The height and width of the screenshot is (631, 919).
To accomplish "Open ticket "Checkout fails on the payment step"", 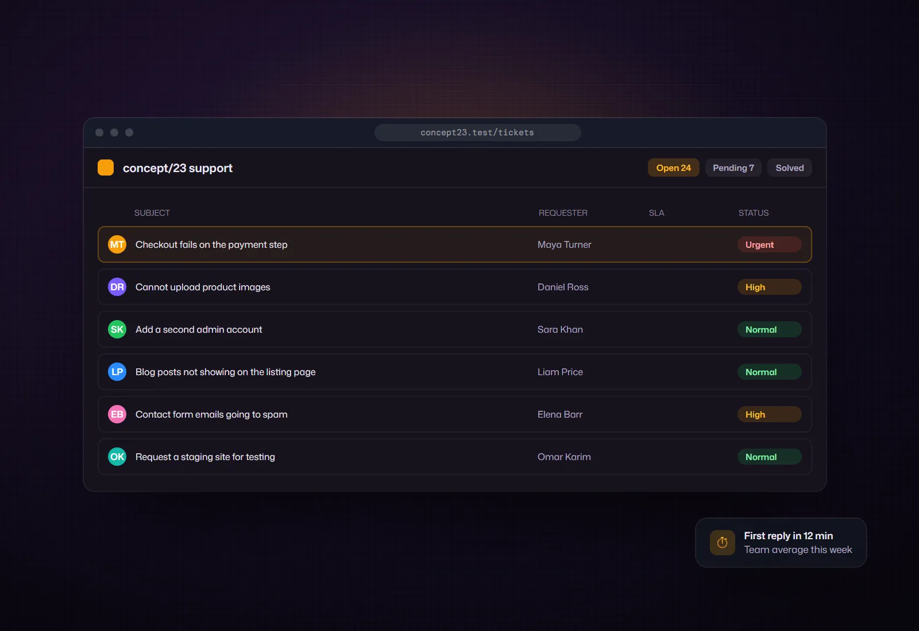I will (x=455, y=244).
